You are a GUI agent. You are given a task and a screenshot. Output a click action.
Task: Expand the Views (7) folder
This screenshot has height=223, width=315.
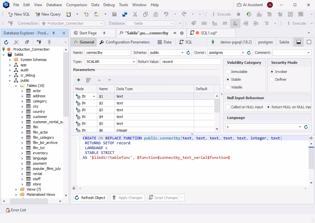16,189
